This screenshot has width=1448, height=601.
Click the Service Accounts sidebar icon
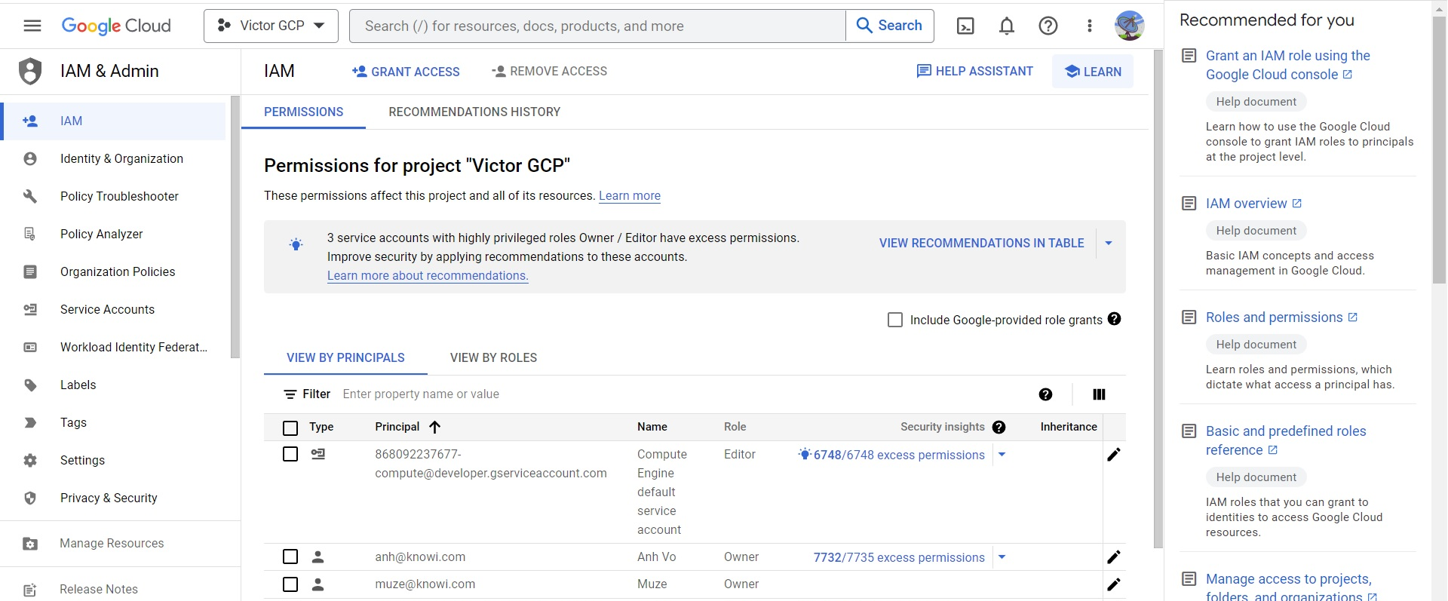click(30, 309)
